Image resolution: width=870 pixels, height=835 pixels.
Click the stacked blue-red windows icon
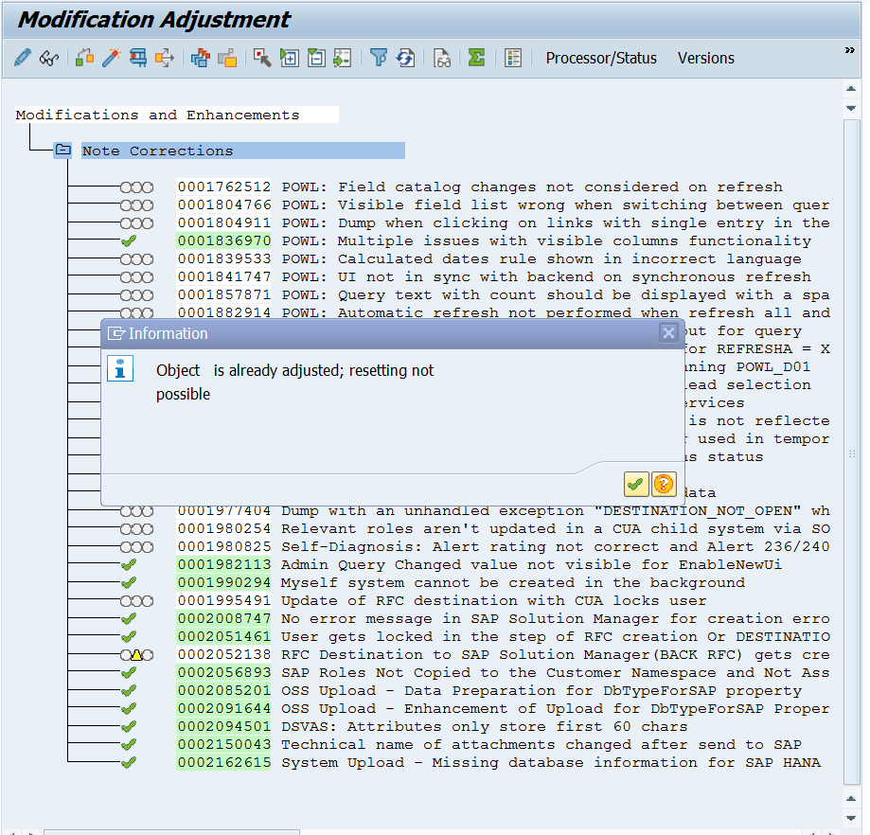pyautogui.click(x=201, y=58)
